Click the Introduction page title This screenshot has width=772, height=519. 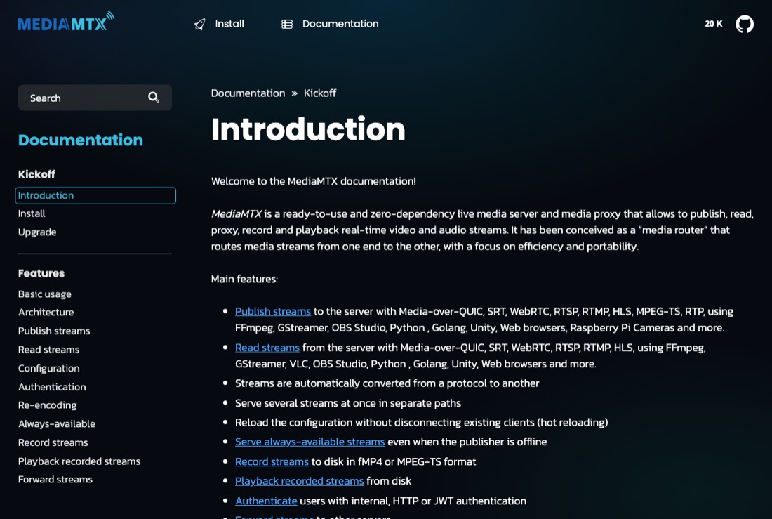click(308, 130)
